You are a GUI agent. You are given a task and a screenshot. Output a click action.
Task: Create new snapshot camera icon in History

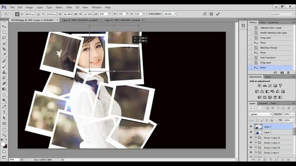pos(282,72)
